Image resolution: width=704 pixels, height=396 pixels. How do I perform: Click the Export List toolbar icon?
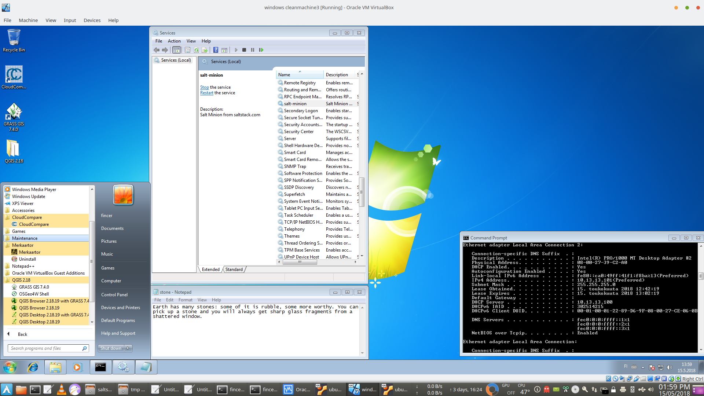coord(205,50)
